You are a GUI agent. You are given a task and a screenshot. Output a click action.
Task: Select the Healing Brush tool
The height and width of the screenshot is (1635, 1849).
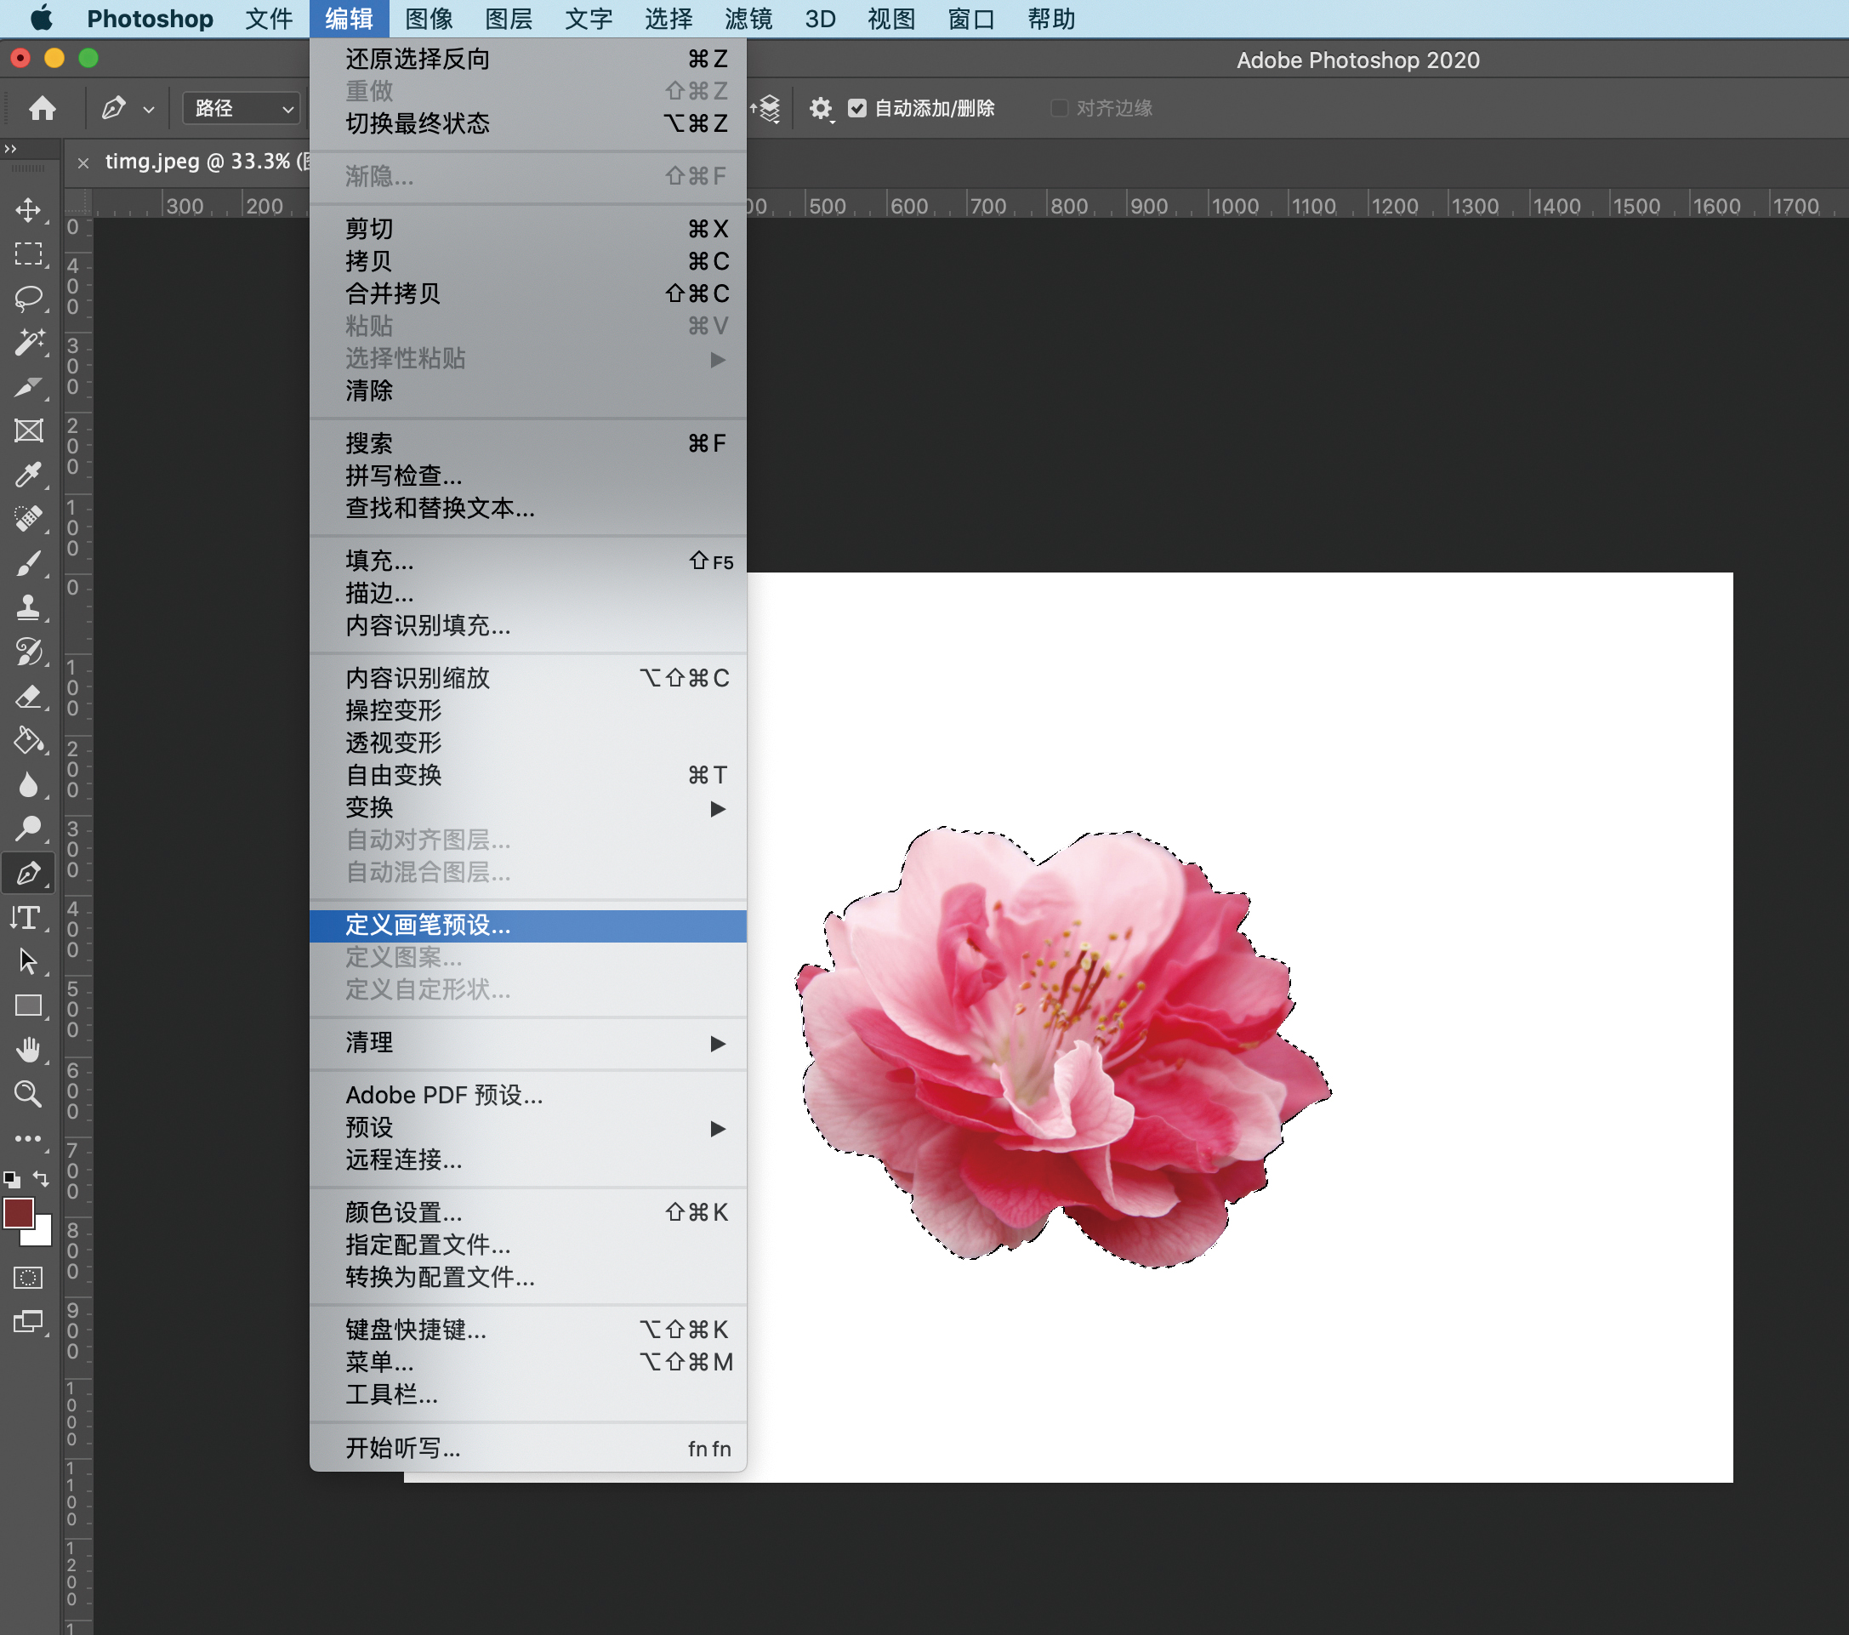(x=29, y=520)
